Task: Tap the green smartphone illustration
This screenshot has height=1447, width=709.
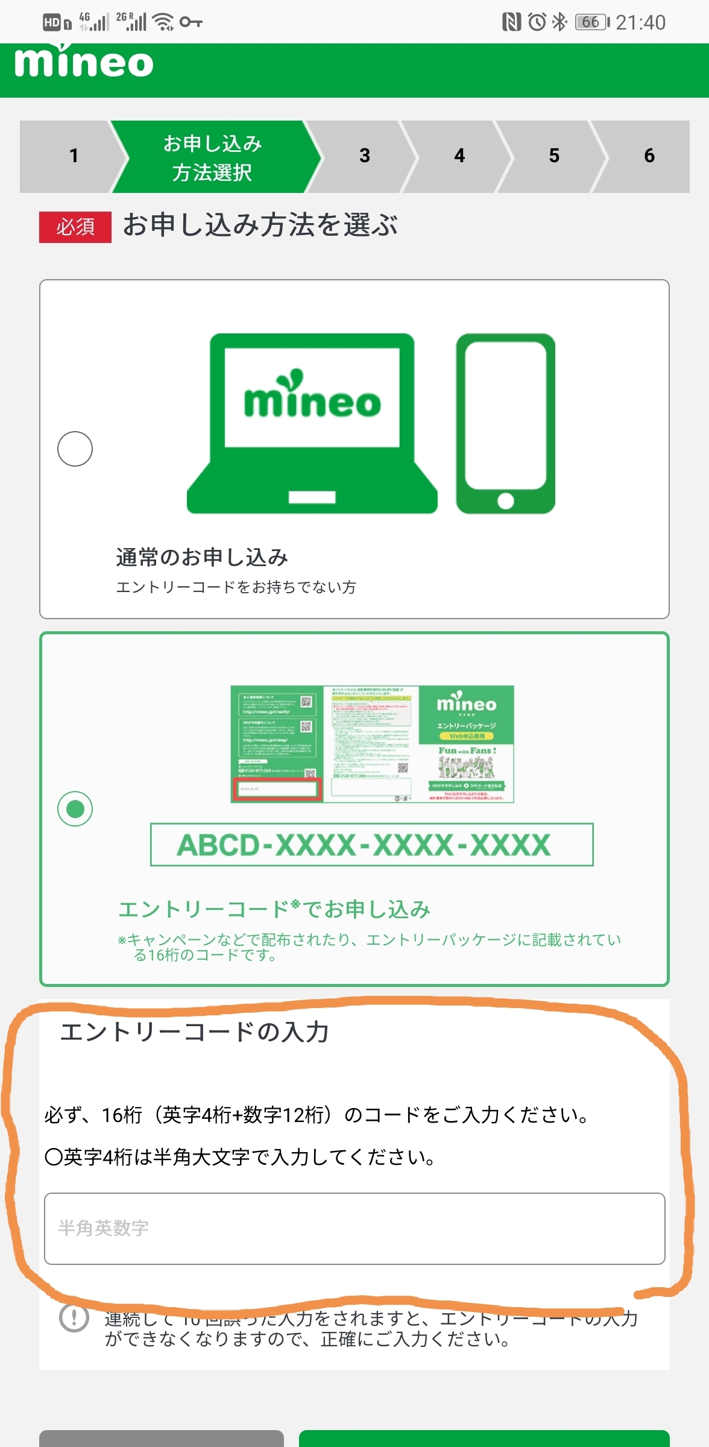Action: click(505, 423)
